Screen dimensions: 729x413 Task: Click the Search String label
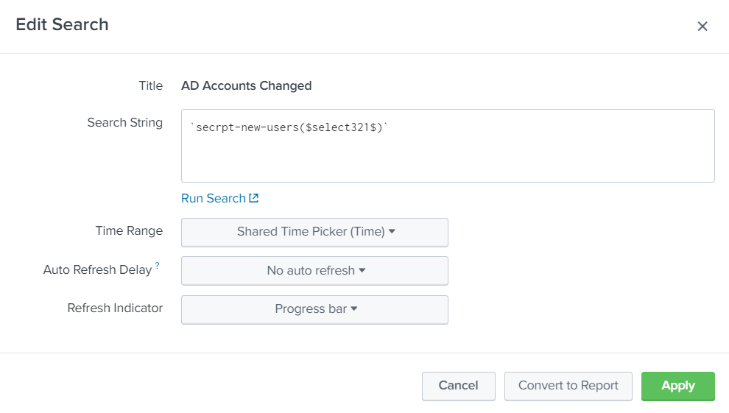[124, 123]
